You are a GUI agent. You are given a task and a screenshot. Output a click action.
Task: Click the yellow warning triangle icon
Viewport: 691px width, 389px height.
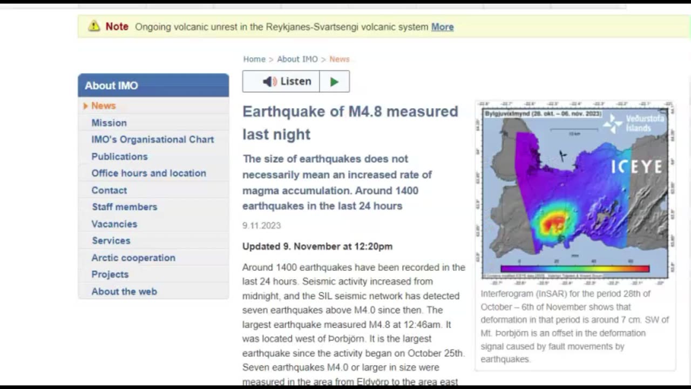(94, 26)
